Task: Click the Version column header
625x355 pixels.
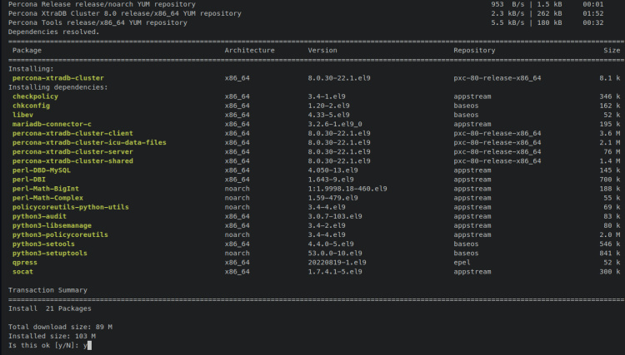Action: (322, 51)
